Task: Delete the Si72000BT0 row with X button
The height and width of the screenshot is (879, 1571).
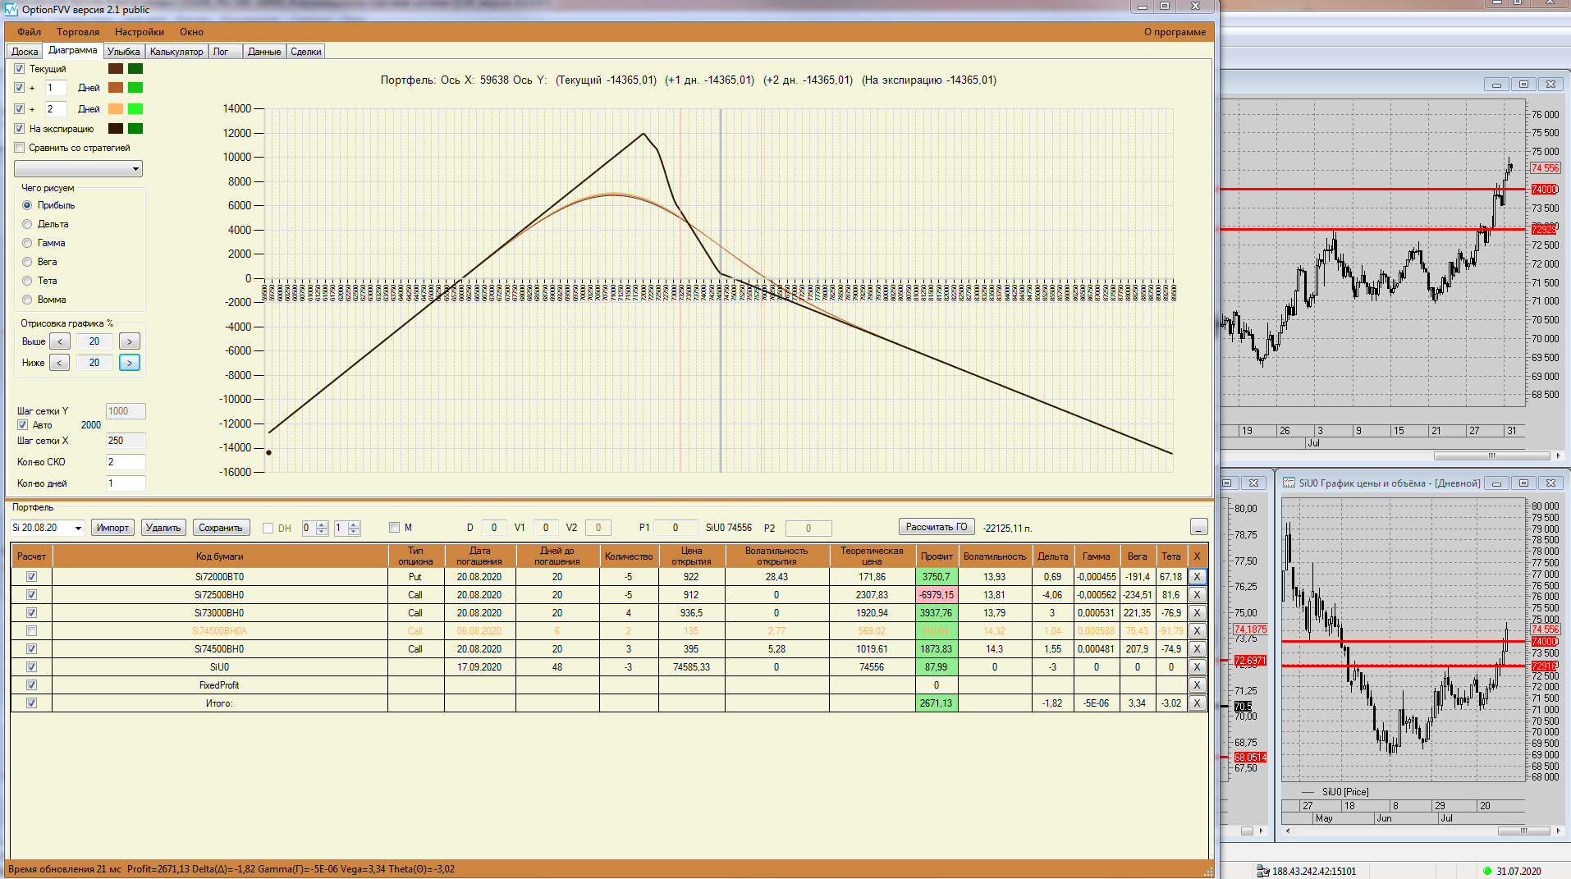Action: tap(1197, 577)
